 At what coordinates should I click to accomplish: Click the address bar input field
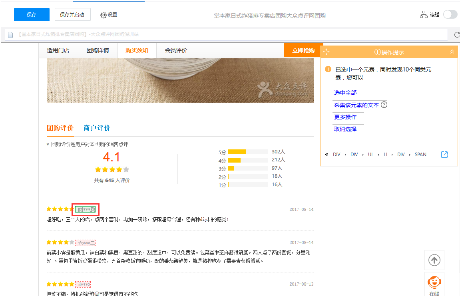[x=226, y=35]
